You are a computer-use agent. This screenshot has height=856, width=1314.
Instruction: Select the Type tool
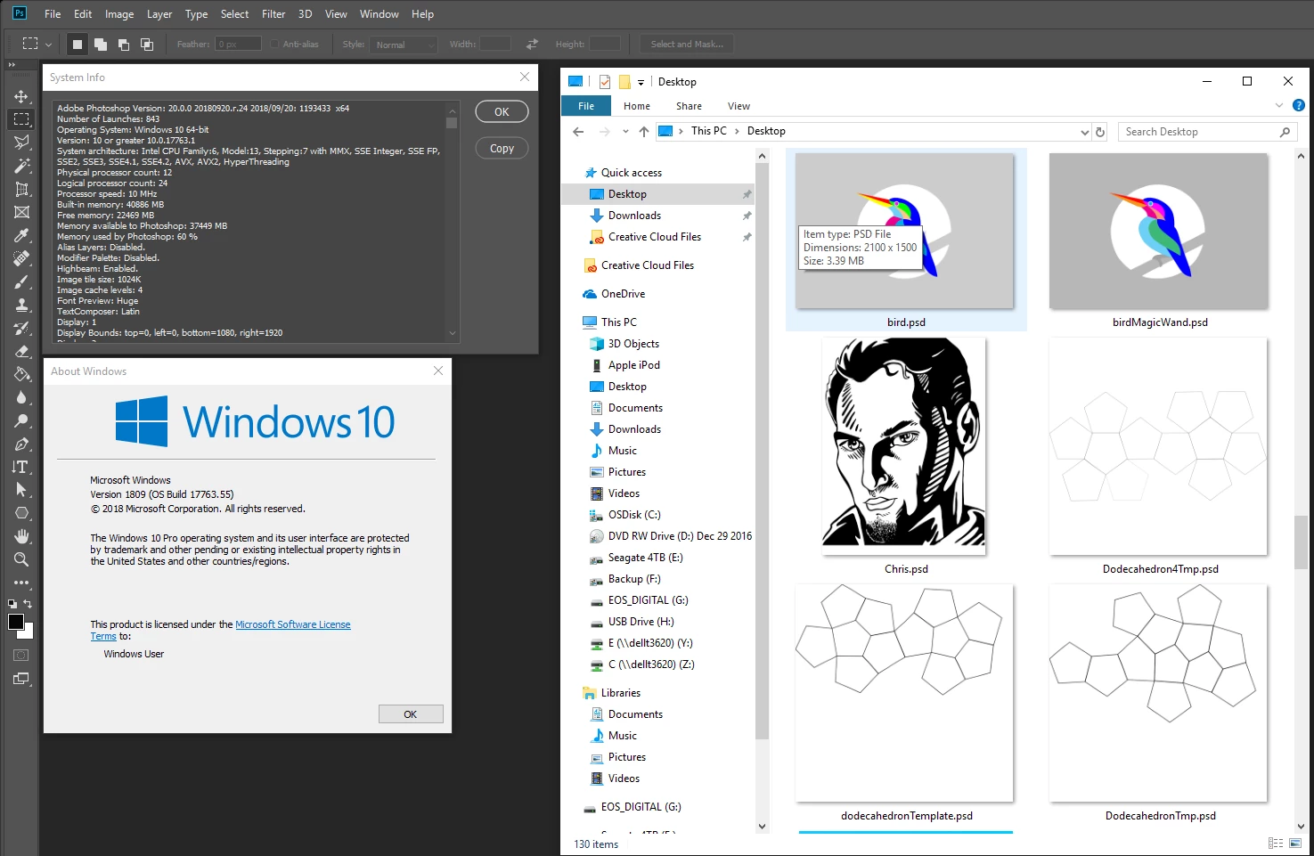(x=21, y=467)
